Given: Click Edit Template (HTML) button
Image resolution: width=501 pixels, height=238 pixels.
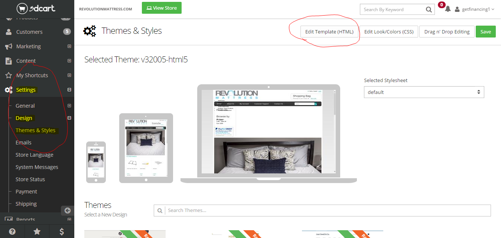Looking at the screenshot, I should (329, 32).
